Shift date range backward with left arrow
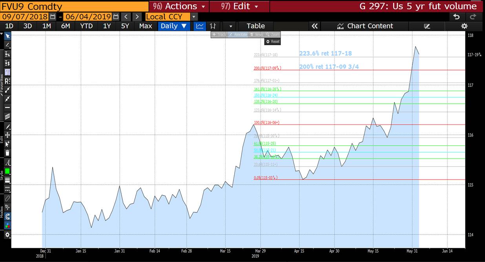The image size is (485, 262). (126, 17)
